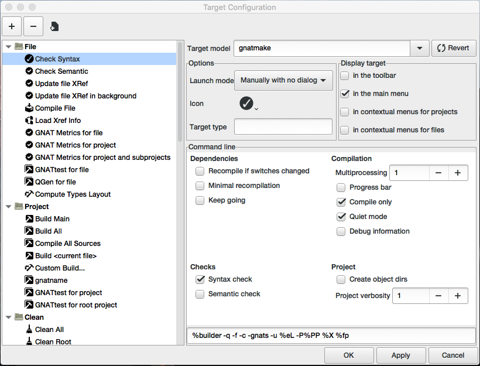Open the Launch mode dropdown

(283, 80)
